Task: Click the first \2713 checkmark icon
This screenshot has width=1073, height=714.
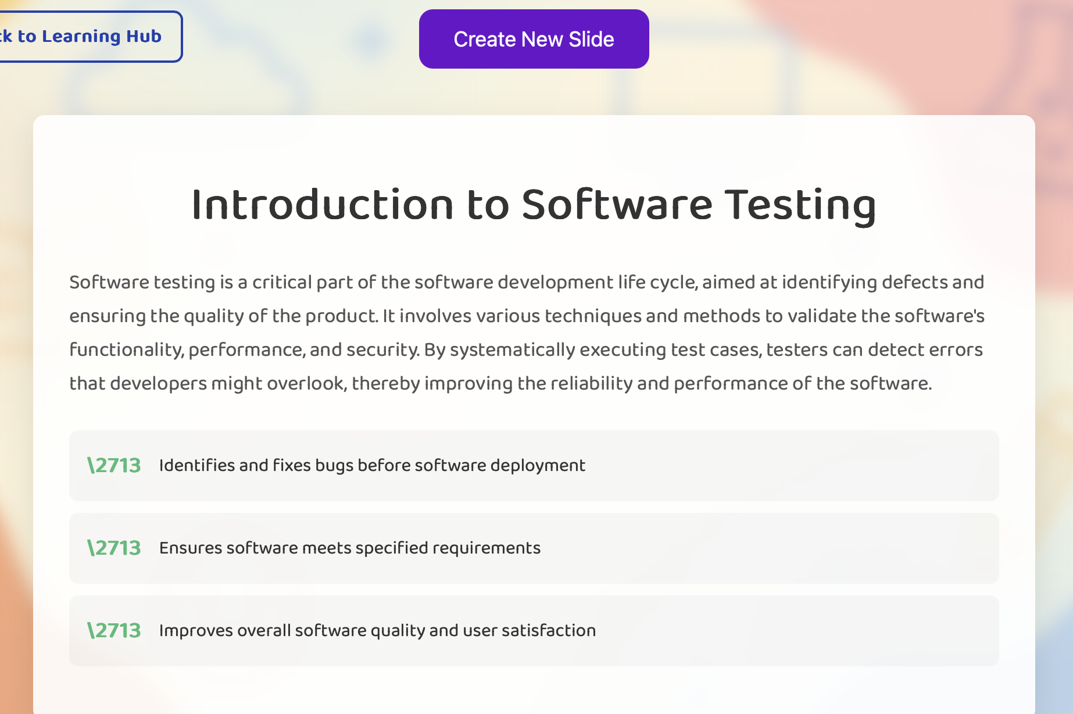Action: click(x=114, y=465)
